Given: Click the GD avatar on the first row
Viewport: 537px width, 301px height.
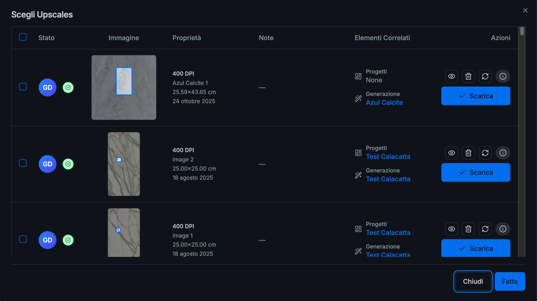Looking at the screenshot, I should pos(47,87).
